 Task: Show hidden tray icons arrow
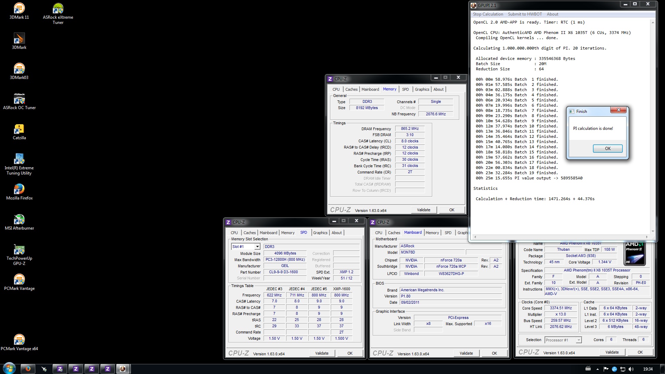click(597, 369)
